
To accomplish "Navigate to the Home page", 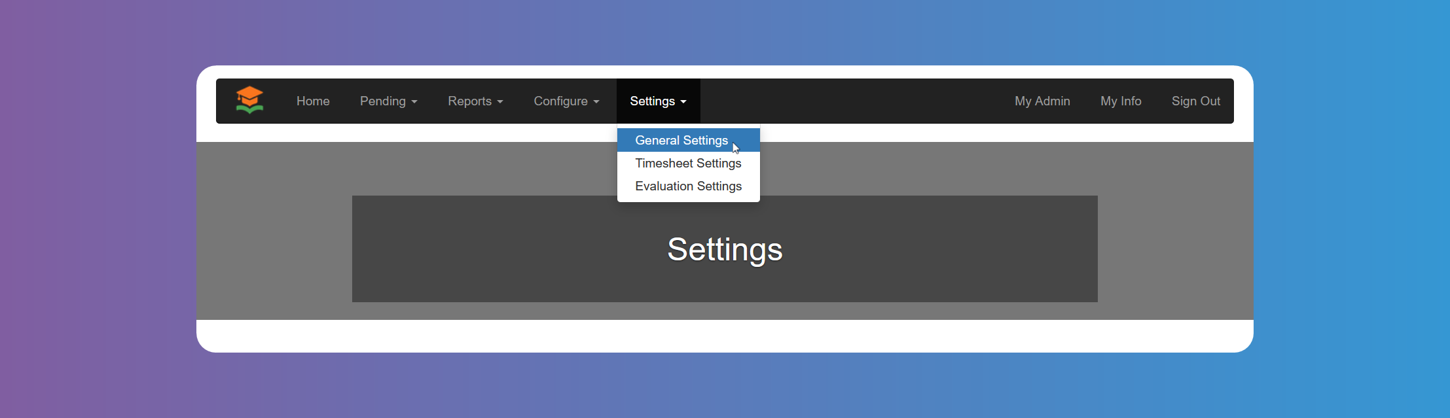I will pyautogui.click(x=313, y=101).
